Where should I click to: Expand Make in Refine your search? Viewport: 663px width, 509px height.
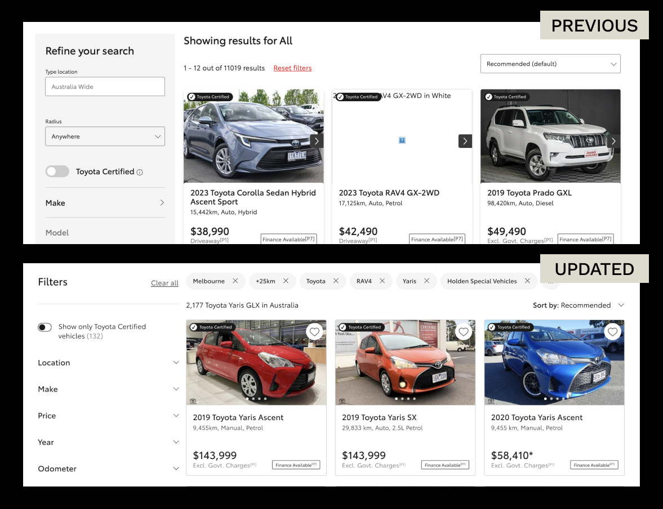pyautogui.click(x=105, y=203)
